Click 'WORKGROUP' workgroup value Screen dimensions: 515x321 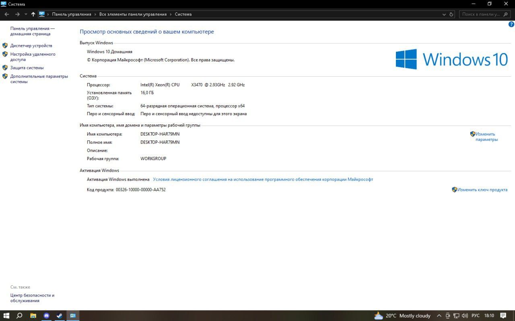(153, 158)
